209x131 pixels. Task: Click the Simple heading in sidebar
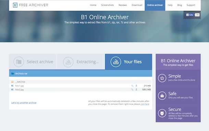[x=175, y=76]
